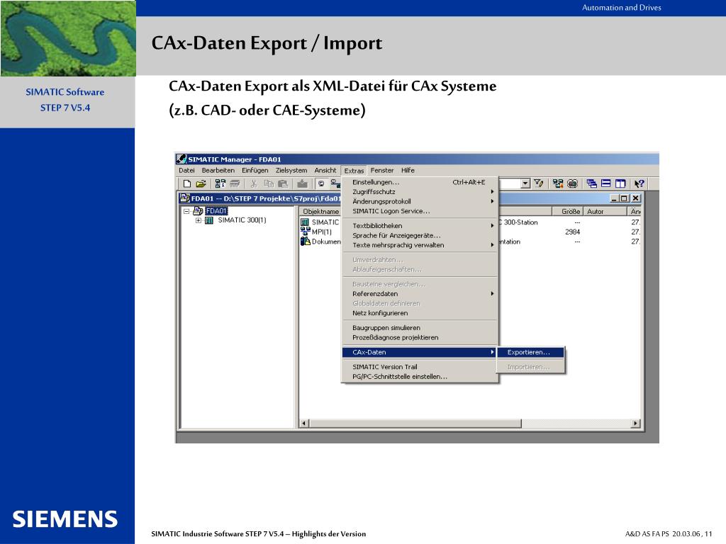Sort by the Größe column header
The height and width of the screenshot is (544, 726).
pos(567,211)
